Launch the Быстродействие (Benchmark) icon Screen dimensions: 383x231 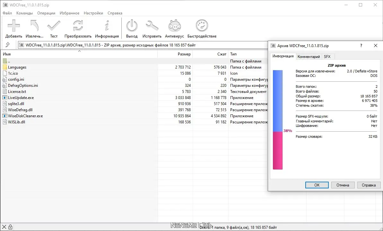(x=202, y=26)
